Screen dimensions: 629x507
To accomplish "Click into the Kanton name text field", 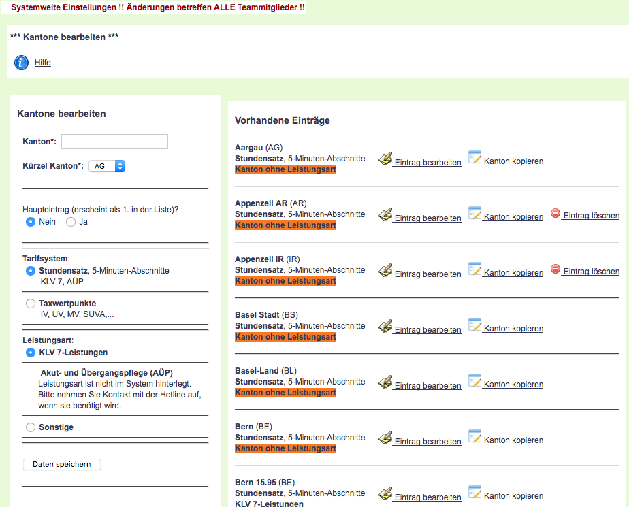I will [x=114, y=142].
